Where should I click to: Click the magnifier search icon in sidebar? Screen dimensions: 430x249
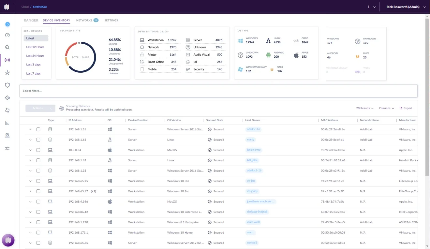pos(7,47)
